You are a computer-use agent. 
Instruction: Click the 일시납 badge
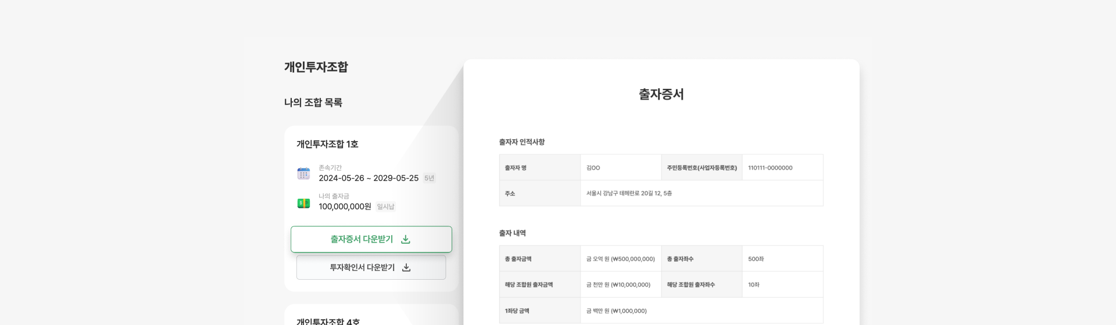pyautogui.click(x=385, y=207)
